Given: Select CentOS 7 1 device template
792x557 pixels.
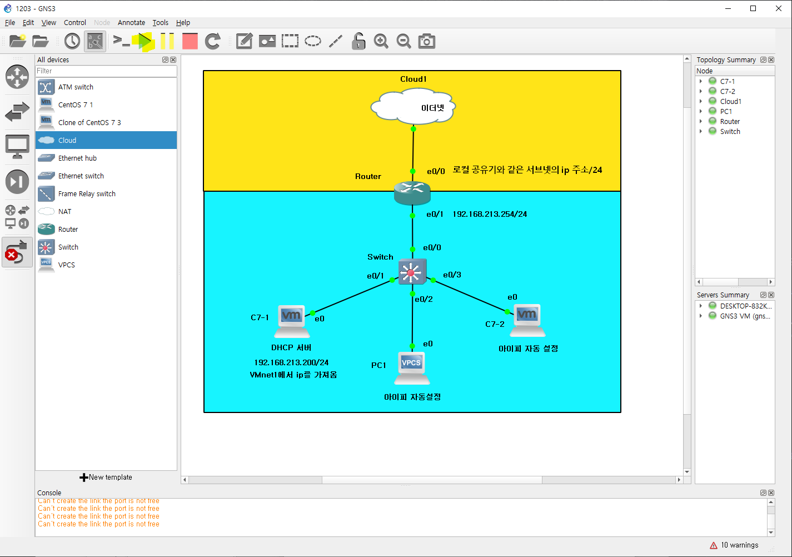Looking at the screenshot, I should click(x=106, y=105).
